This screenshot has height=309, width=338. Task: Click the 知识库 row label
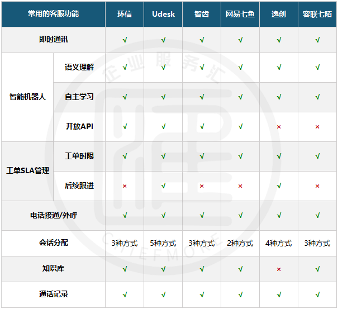(54, 268)
